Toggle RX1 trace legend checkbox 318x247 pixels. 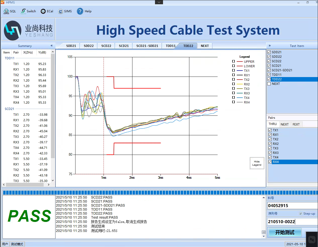pyautogui.click(x=233, y=75)
